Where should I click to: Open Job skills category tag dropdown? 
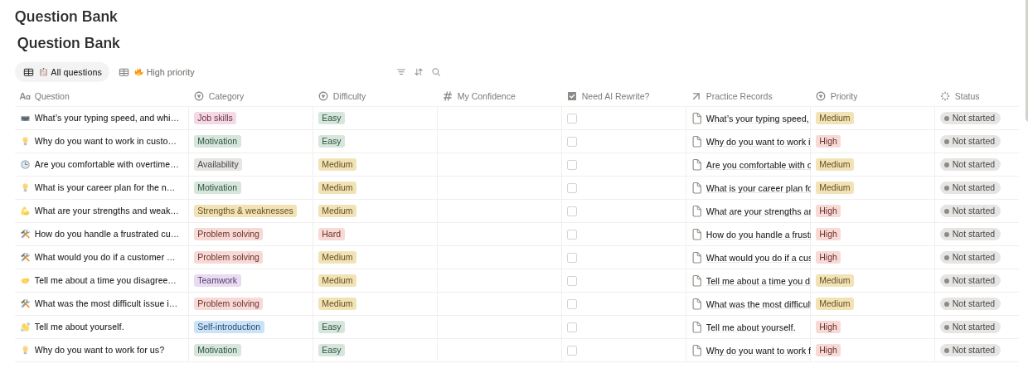click(215, 119)
